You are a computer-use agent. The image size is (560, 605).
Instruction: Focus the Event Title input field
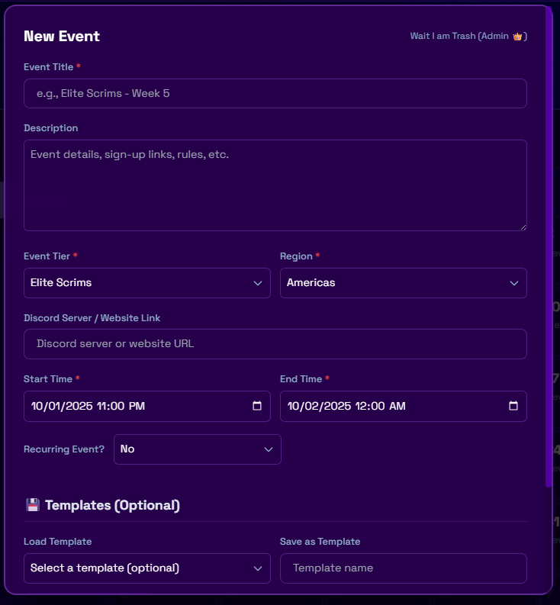click(x=275, y=93)
